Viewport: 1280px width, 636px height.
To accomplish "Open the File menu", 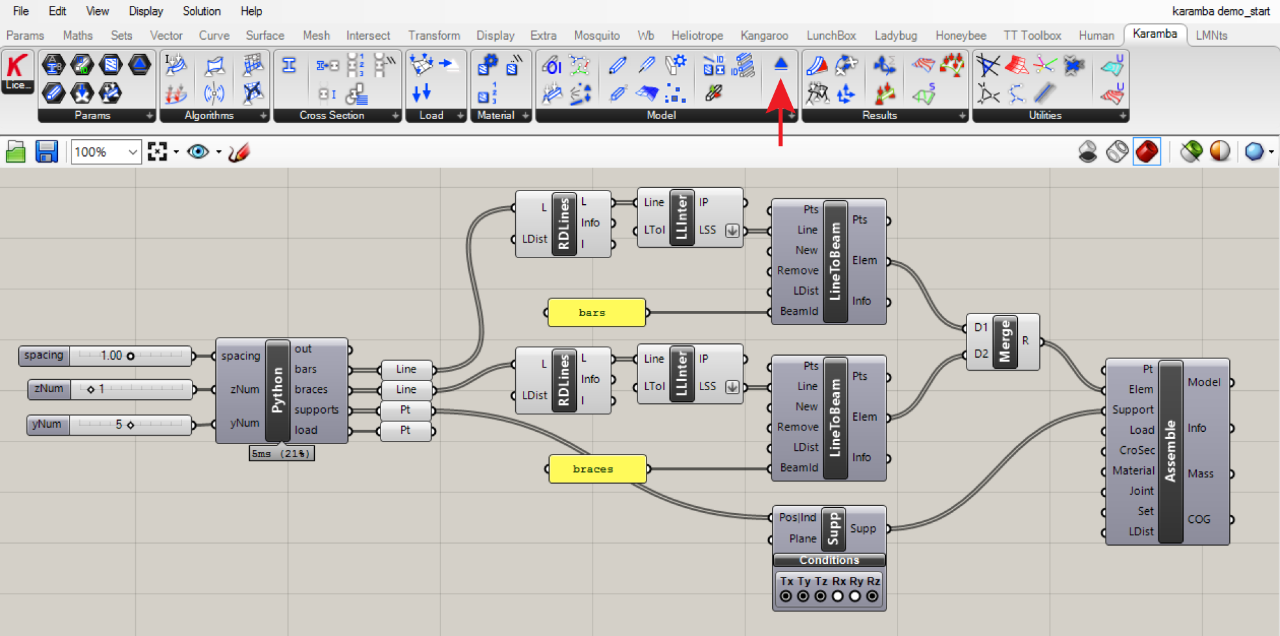I will coord(21,11).
